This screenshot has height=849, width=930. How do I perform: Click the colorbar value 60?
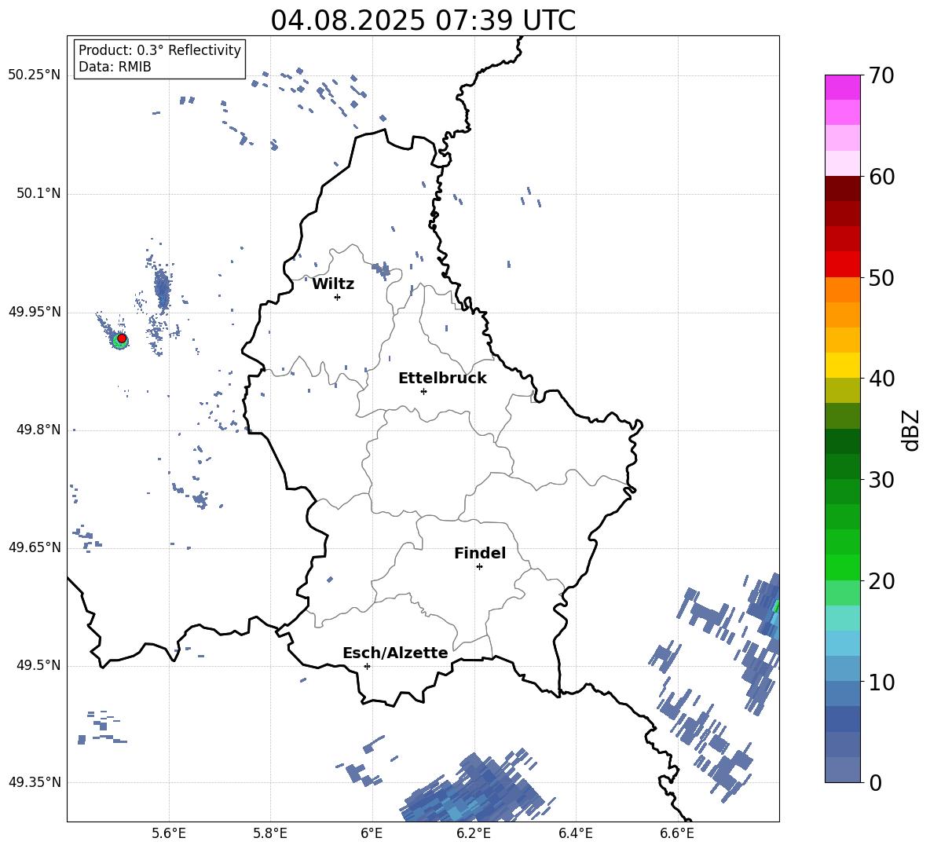coord(881,177)
